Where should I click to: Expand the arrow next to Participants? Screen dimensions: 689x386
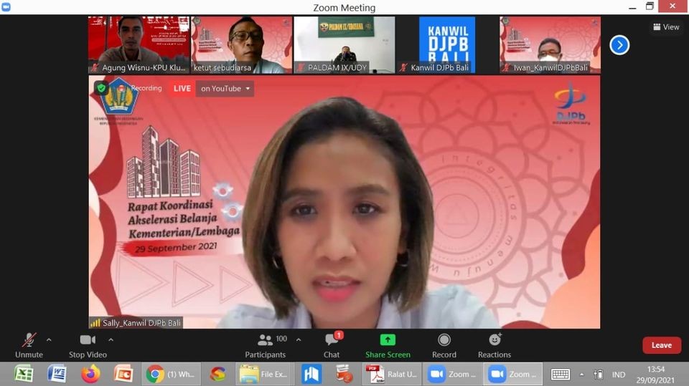(299, 339)
